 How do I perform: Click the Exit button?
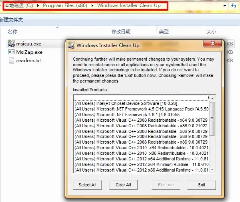pos(202,185)
